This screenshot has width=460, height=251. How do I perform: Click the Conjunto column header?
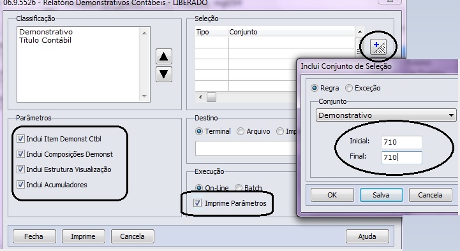click(292, 32)
